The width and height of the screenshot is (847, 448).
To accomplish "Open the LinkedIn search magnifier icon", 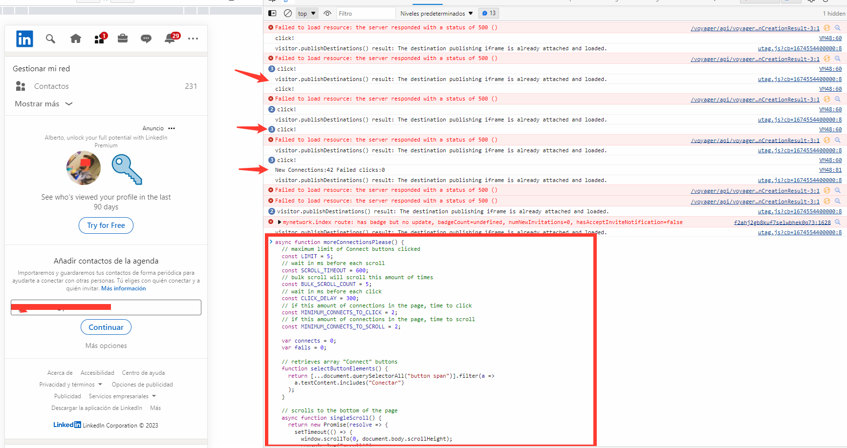I will coord(50,39).
